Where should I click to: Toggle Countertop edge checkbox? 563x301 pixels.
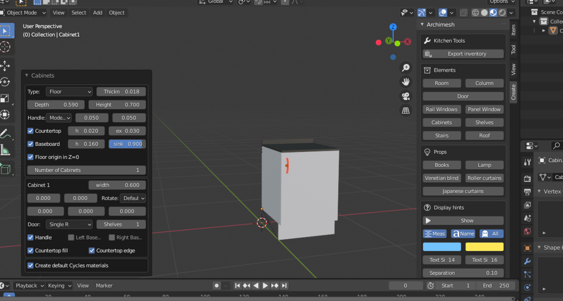point(92,250)
